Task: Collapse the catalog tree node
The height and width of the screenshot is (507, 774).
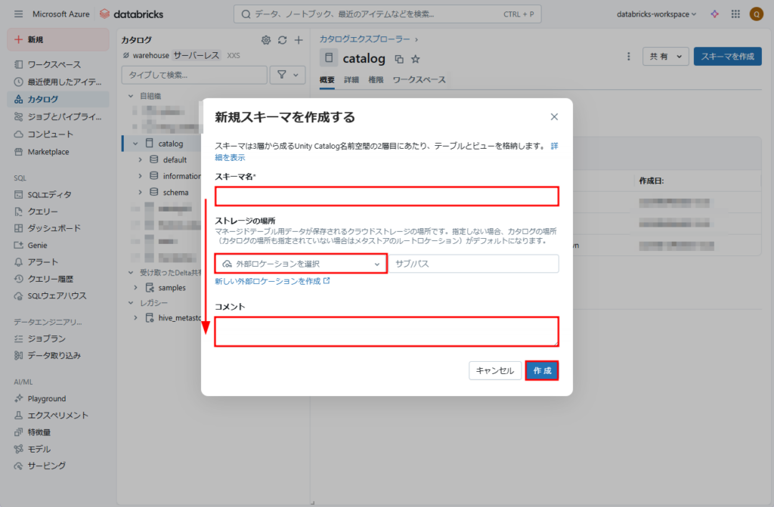Action: tap(135, 144)
